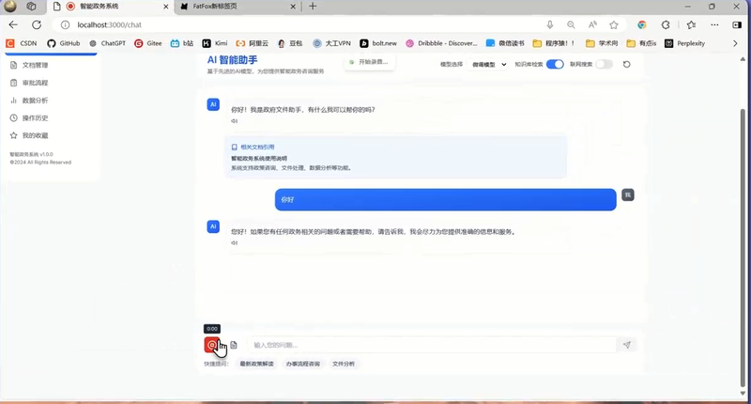751x404 pixels.
Task: Open the bolt.new bookmark
Action: coord(378,43)
